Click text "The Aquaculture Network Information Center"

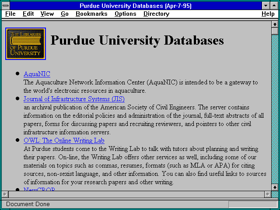tap(84, 82)
